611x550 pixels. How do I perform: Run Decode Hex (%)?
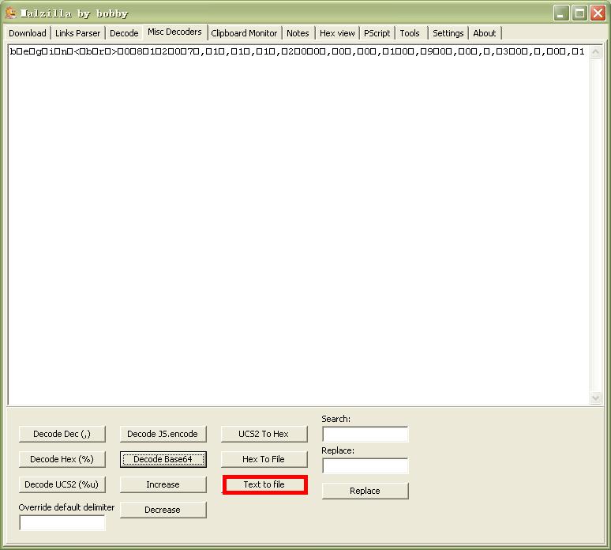[62, 459]
